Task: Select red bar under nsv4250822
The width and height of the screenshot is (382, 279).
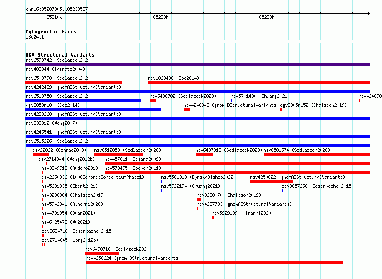Action: 271,181
